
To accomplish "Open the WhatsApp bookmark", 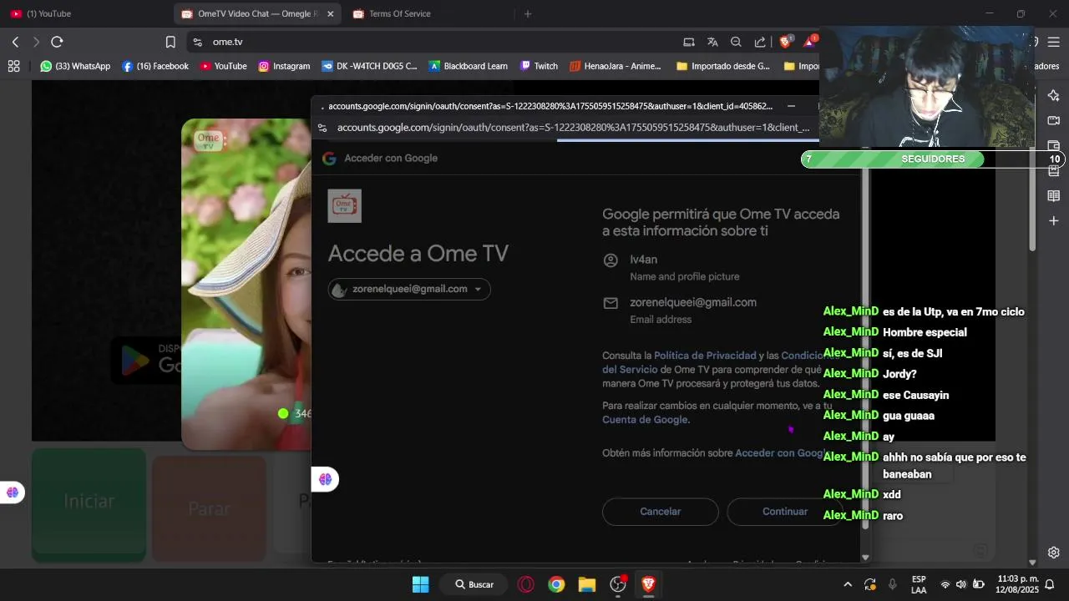I will [75, 66].
